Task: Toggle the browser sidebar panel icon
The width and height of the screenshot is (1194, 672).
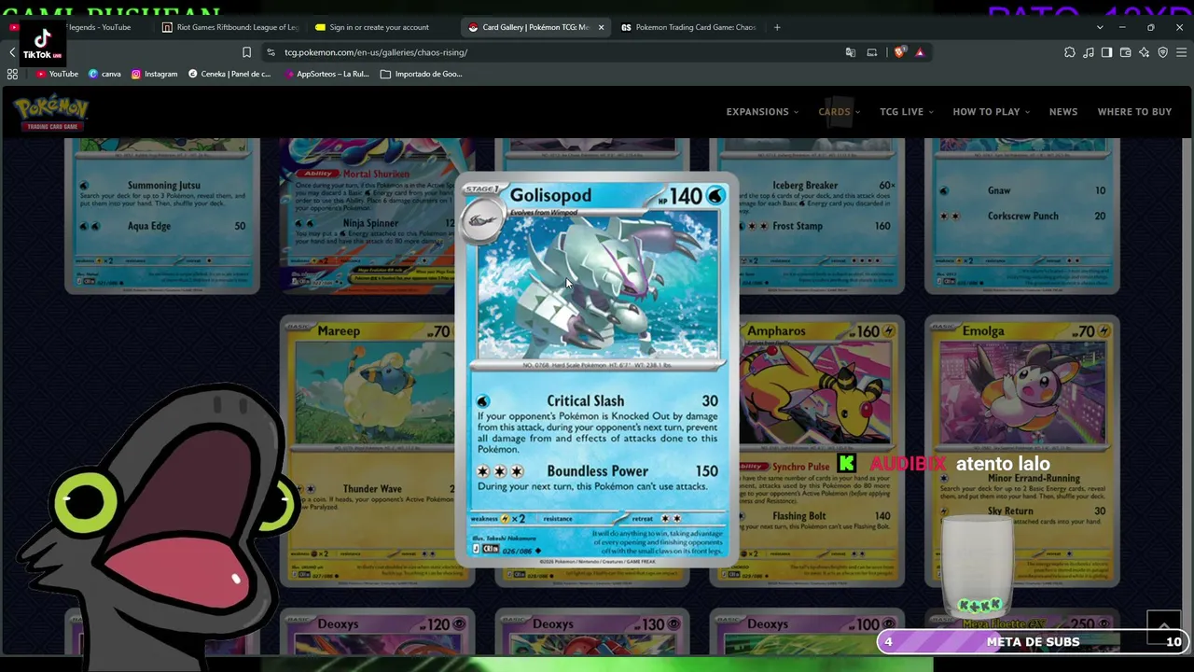Action: pos(1107,52)
